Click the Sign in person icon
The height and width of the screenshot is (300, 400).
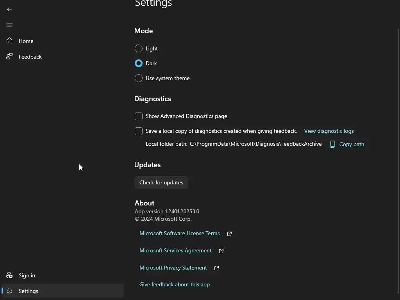9,275
